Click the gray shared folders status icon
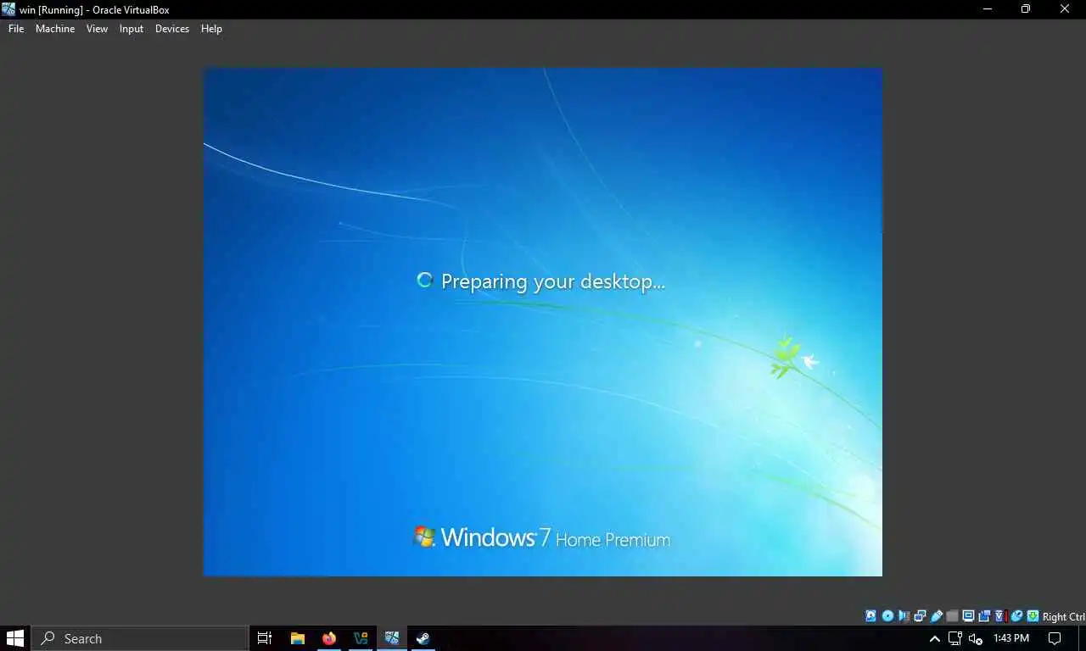This screenshot has height=651, width=1086. 952,616
